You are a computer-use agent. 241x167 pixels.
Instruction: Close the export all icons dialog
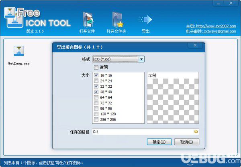(x=195, y=46)
